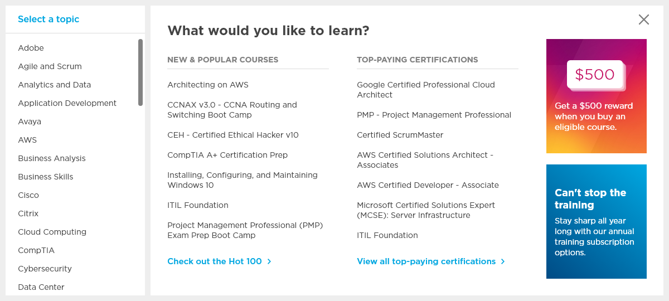Image resolution: width=669 pixels, height=301 pixels.
Task: Select Agile and Scrum topic
Action: [x=50, y=66]
